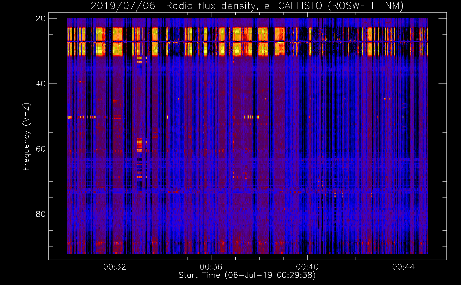Viewport: 461px width, 285px height.
Task: Click the time tick label "00:44"
Action: point(403,267)
